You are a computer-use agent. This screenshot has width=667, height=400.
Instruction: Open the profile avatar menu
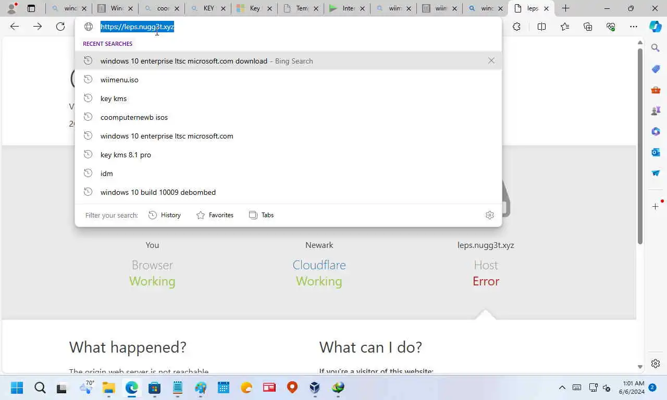[11, 8]
